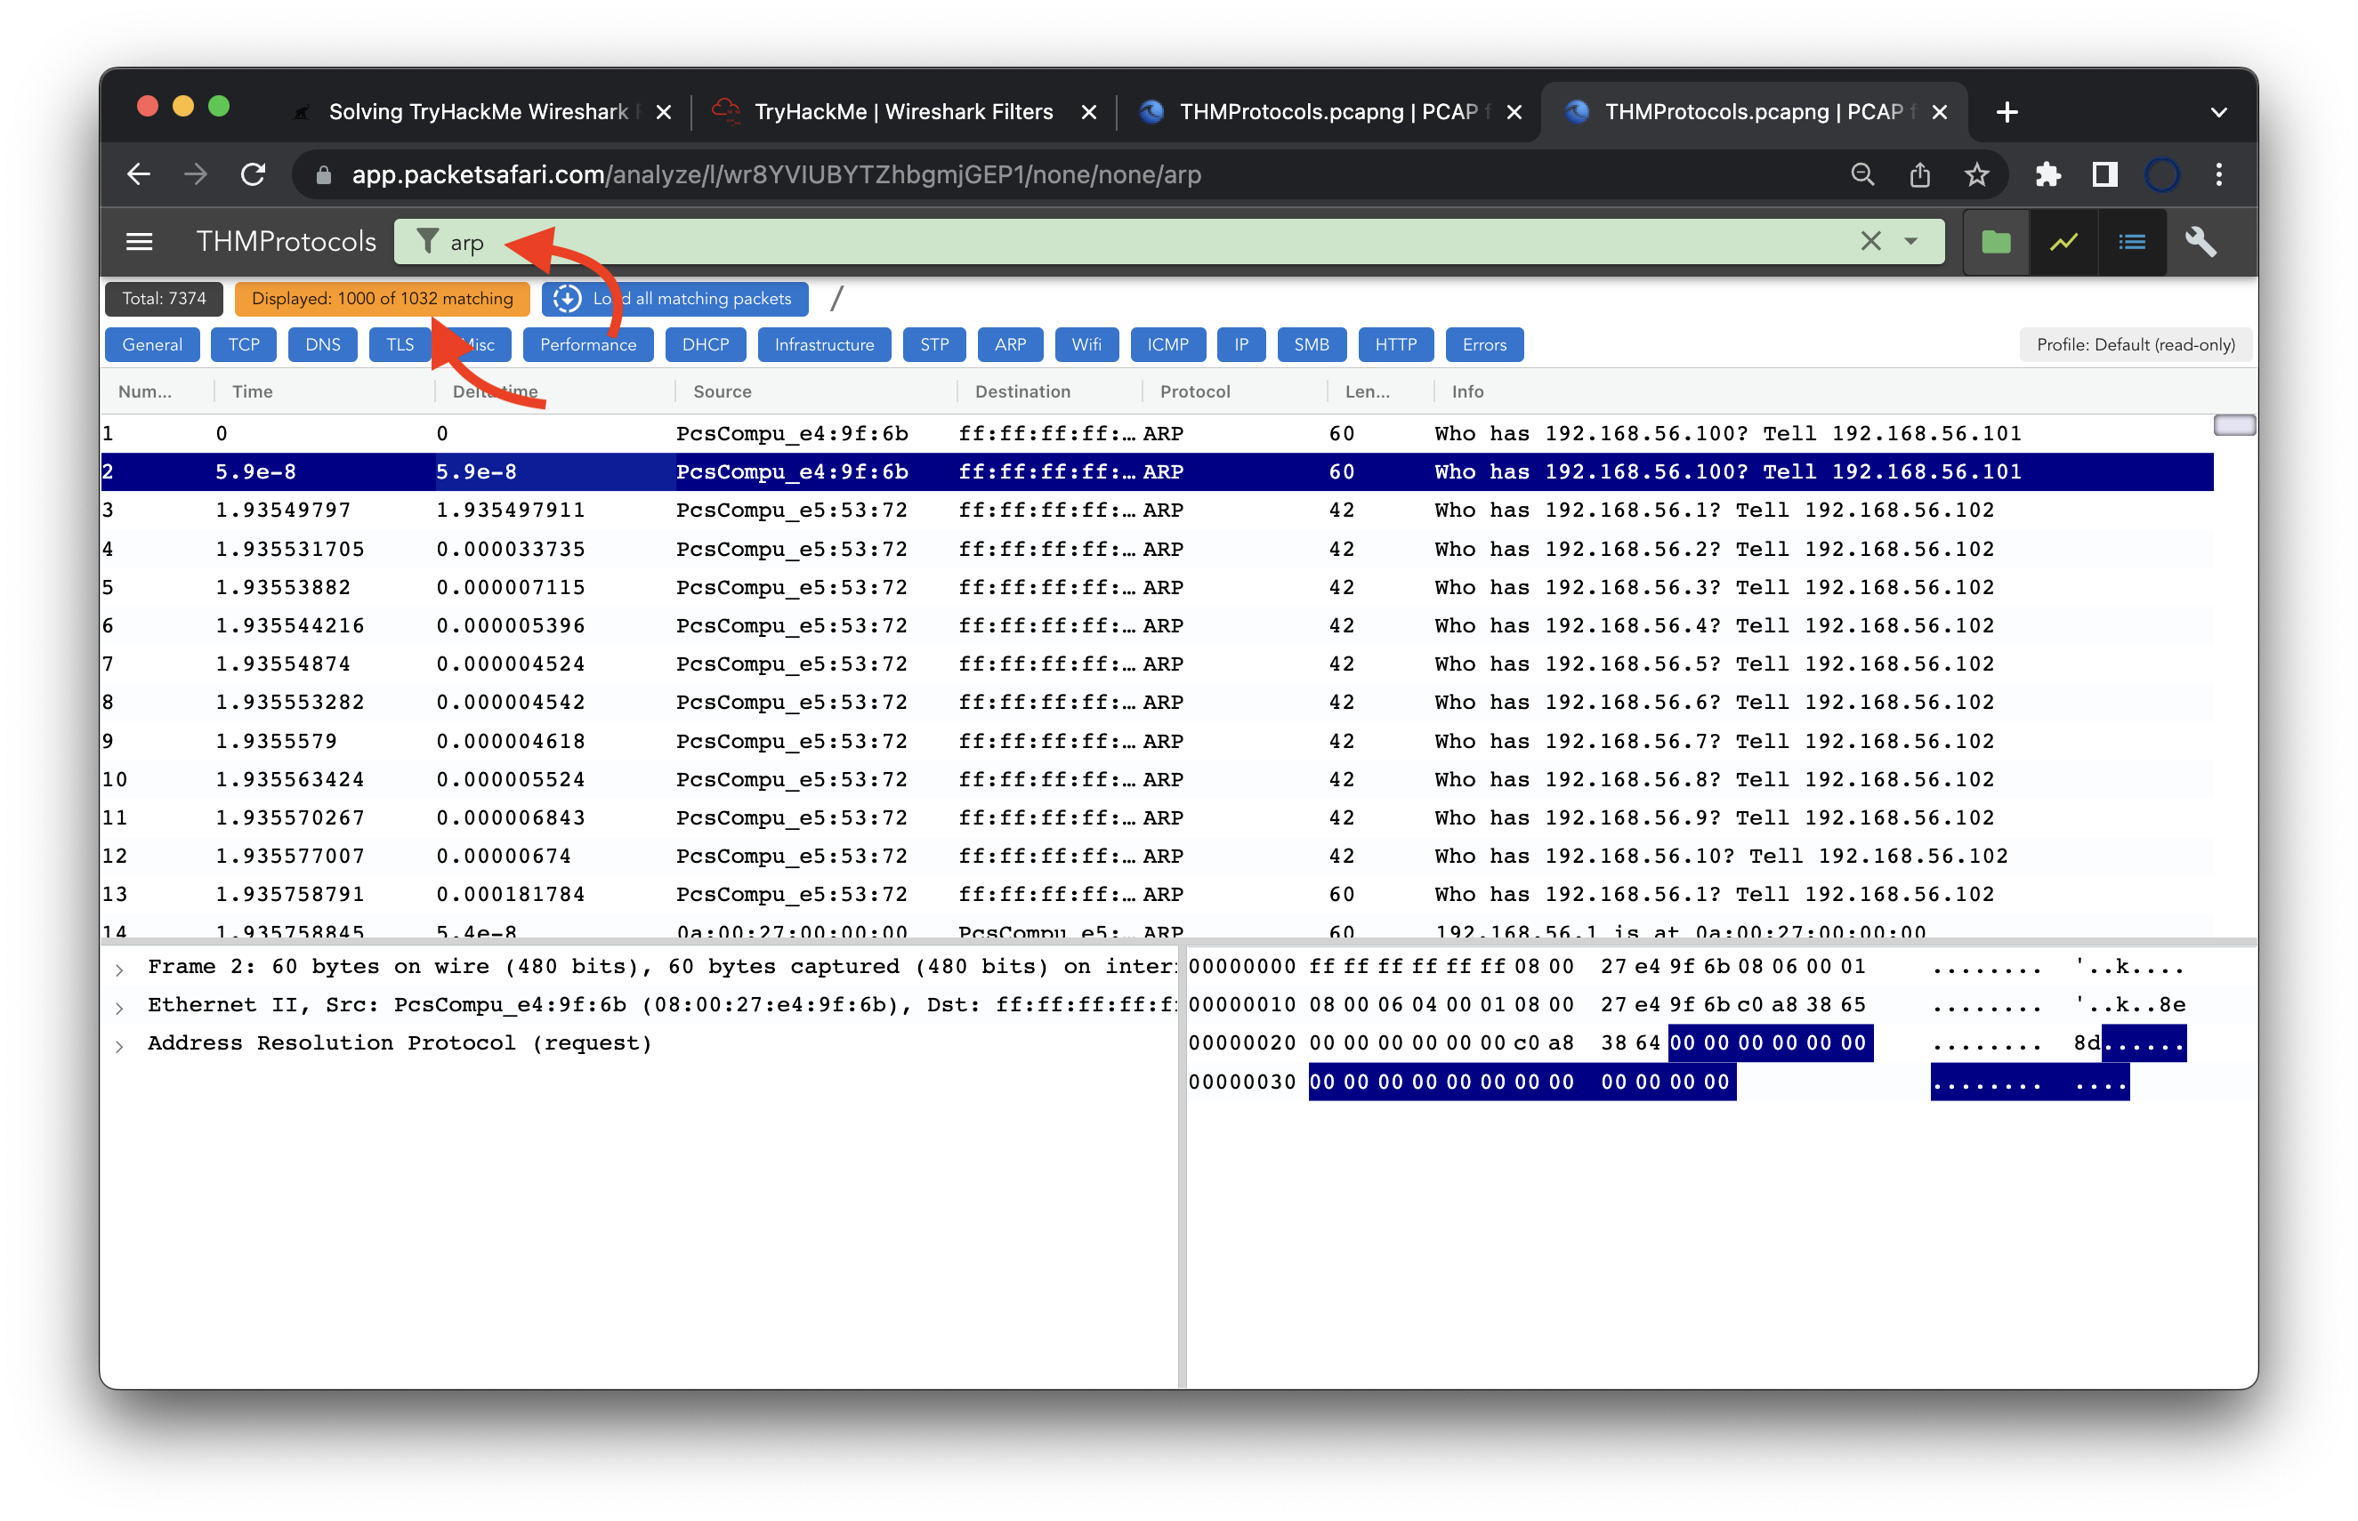Click the Displayed 1000 of 1032 badge
This screenshot has width=2358, height=1521.
point(383,298)
